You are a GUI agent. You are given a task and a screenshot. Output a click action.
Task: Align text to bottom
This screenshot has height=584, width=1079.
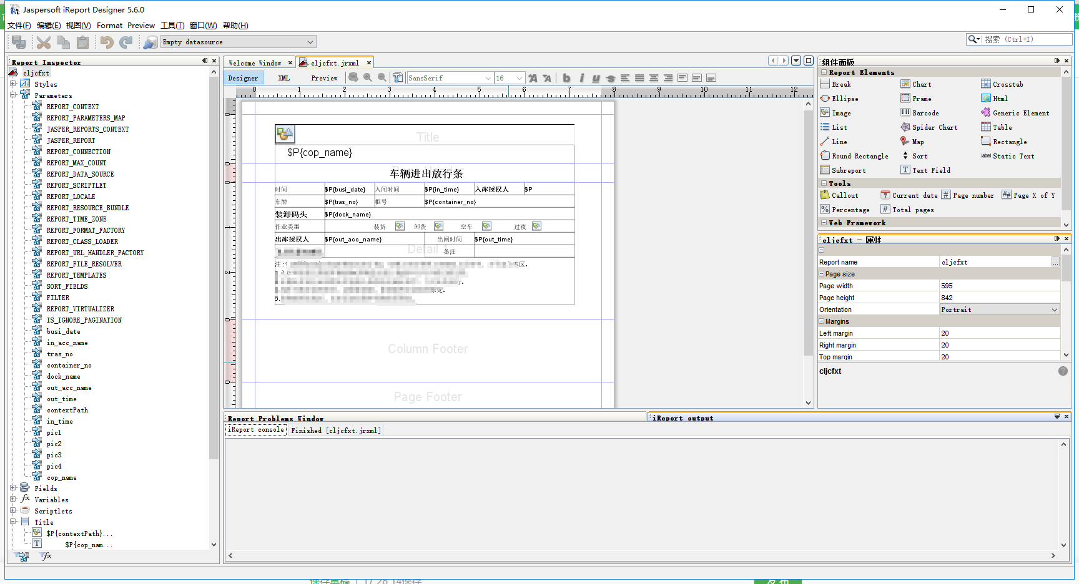pos(711,78)
